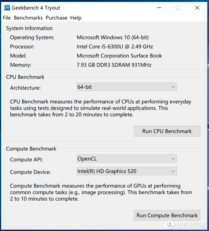Select the 64-bit architecture combo box
Screen dimensions: 209x231
pyautogui.click(x=126, y=87)
